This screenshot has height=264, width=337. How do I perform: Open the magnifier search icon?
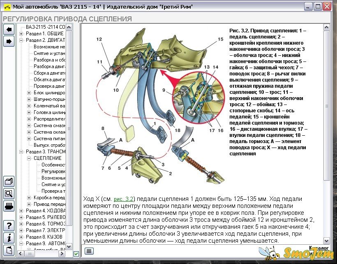point(9,193)
